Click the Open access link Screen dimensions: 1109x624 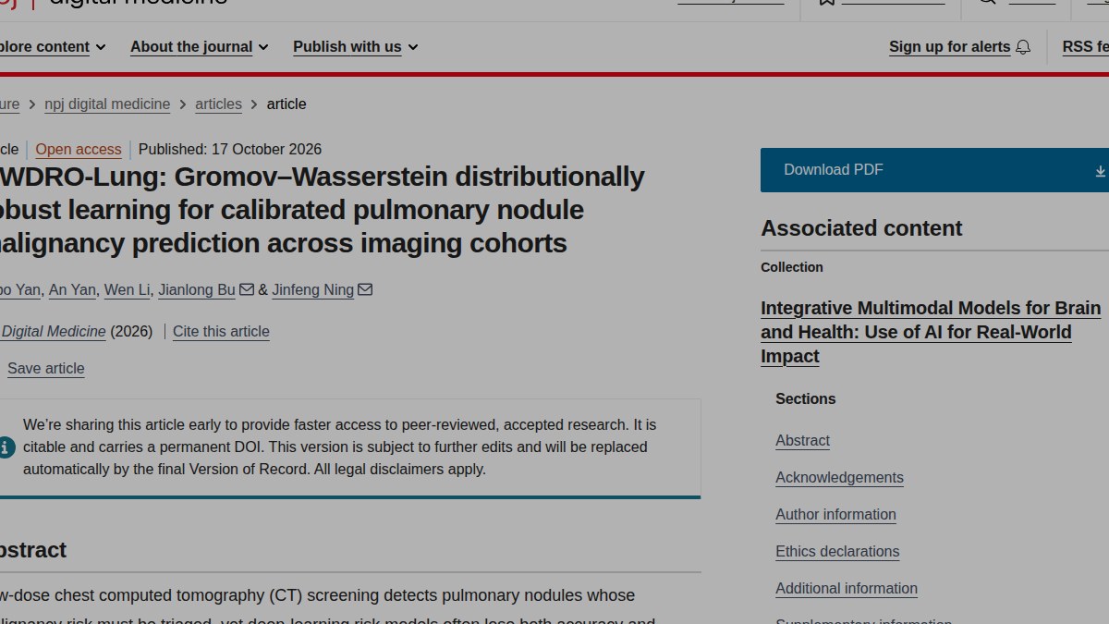[79, 150]
